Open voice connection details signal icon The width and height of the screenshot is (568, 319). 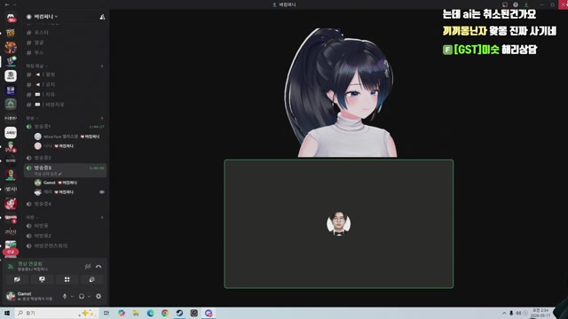click(x=11, y=267)
